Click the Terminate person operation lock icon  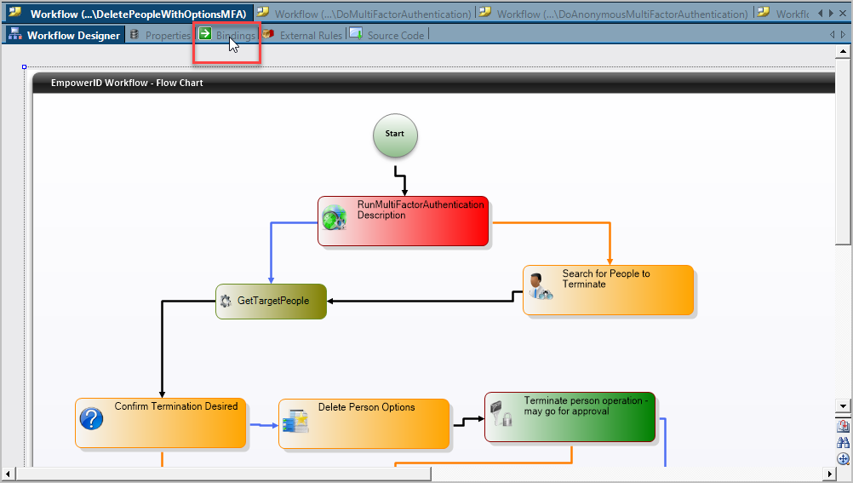(x=502, y=413)
